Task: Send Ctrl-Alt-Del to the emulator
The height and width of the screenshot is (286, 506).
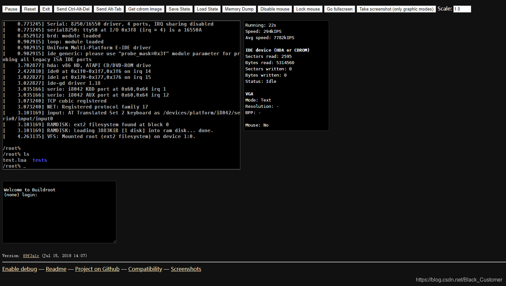Action: 73,9
